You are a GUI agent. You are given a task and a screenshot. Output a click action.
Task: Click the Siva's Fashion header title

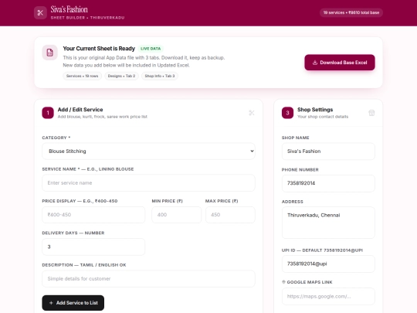pos(69,9)
